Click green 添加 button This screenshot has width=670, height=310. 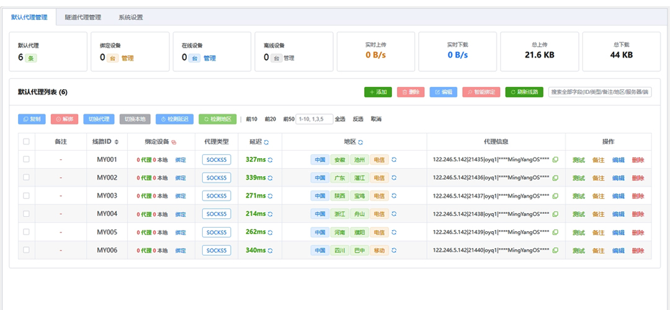(378, 92)
